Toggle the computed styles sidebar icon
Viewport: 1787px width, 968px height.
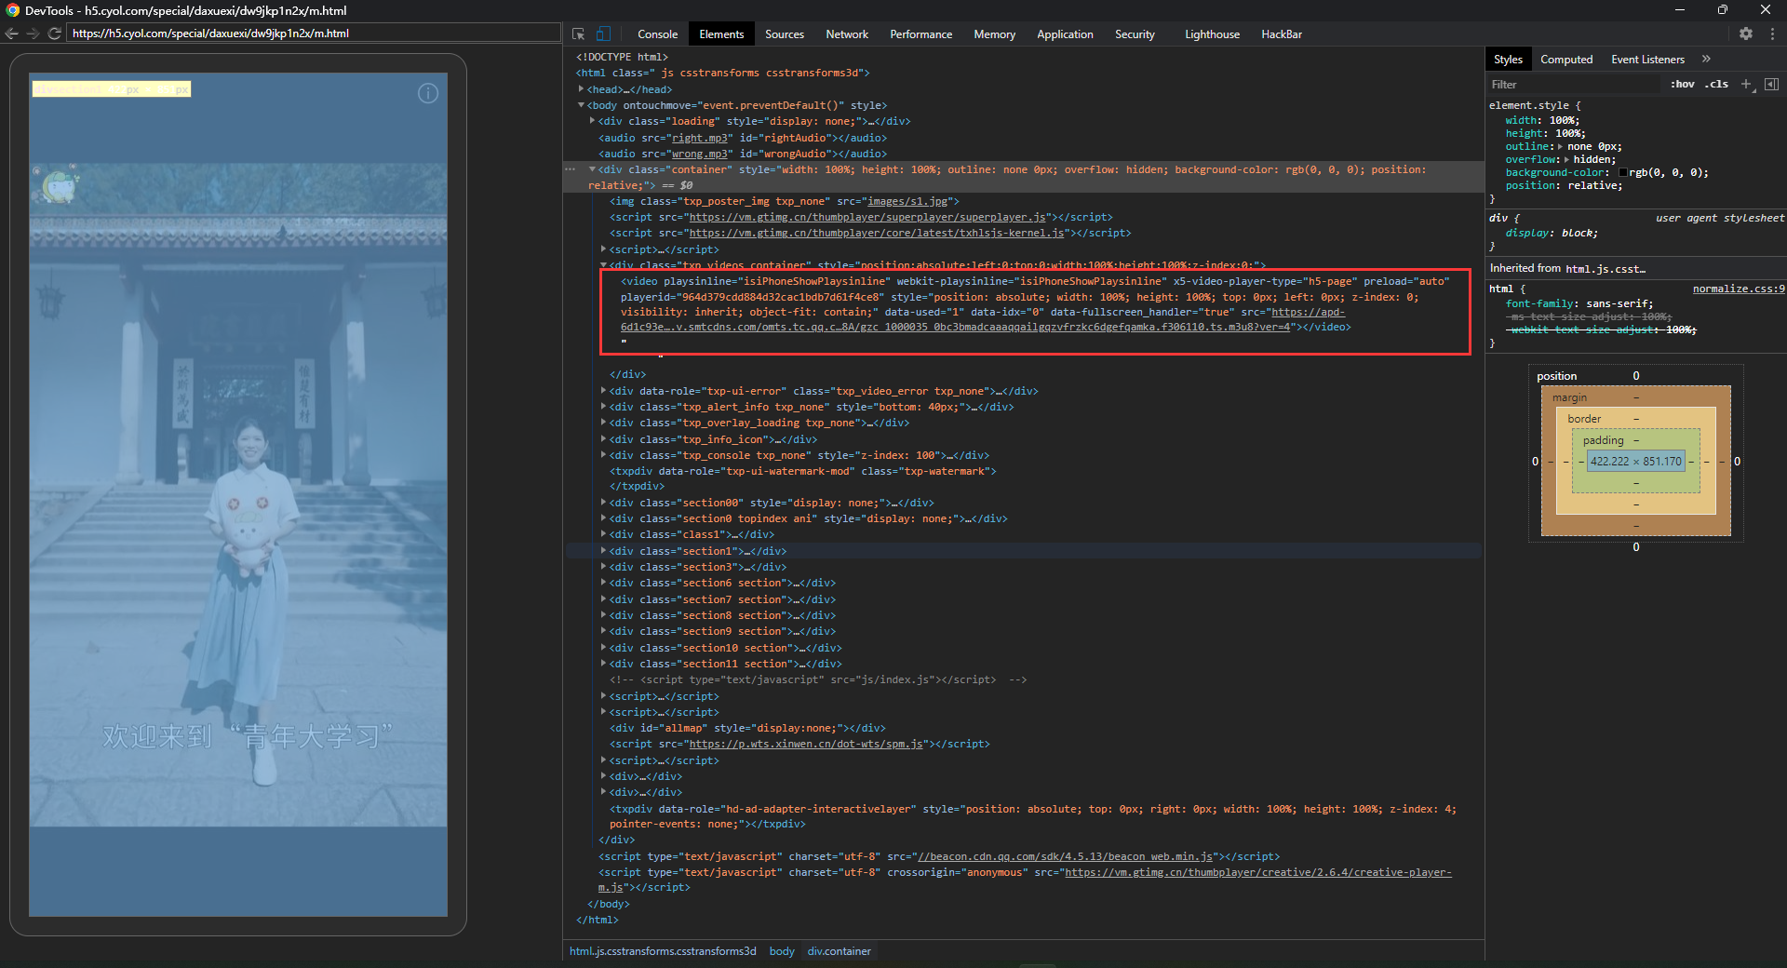tap(1771, 84)
